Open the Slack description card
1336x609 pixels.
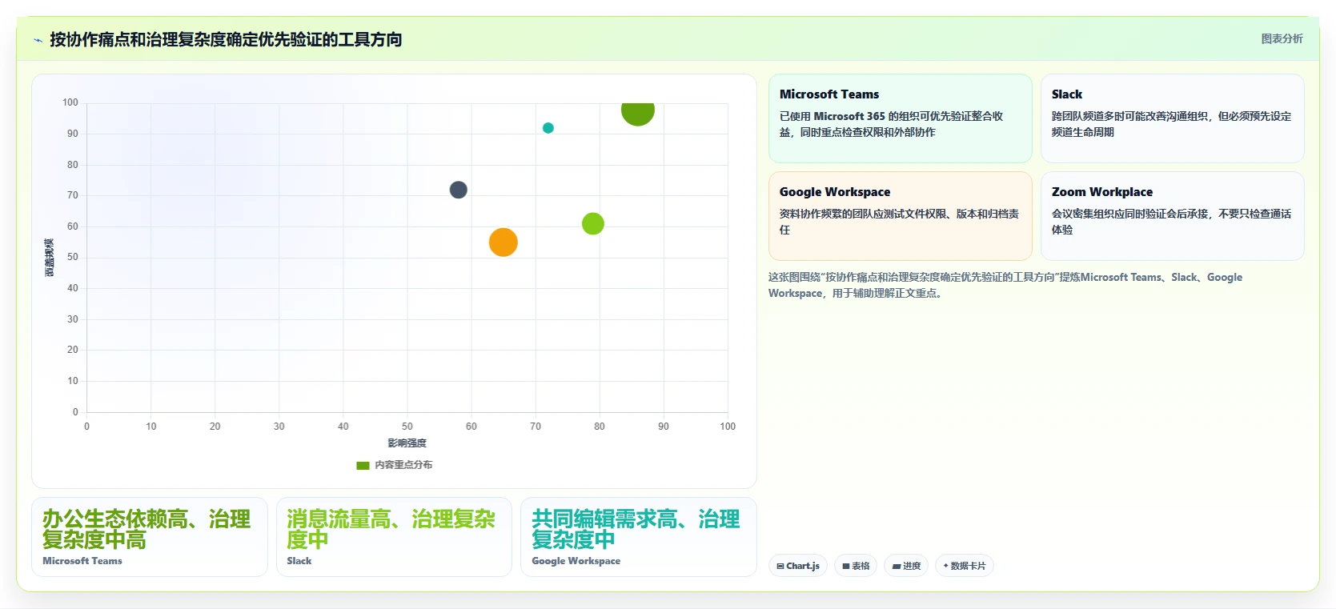[1172, 118]
